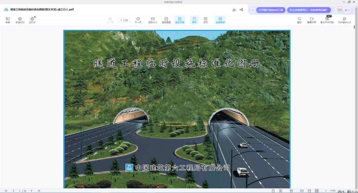
Task: Click the 截图识字 screenshot OCR tool
Action: [x=311, y=20]
